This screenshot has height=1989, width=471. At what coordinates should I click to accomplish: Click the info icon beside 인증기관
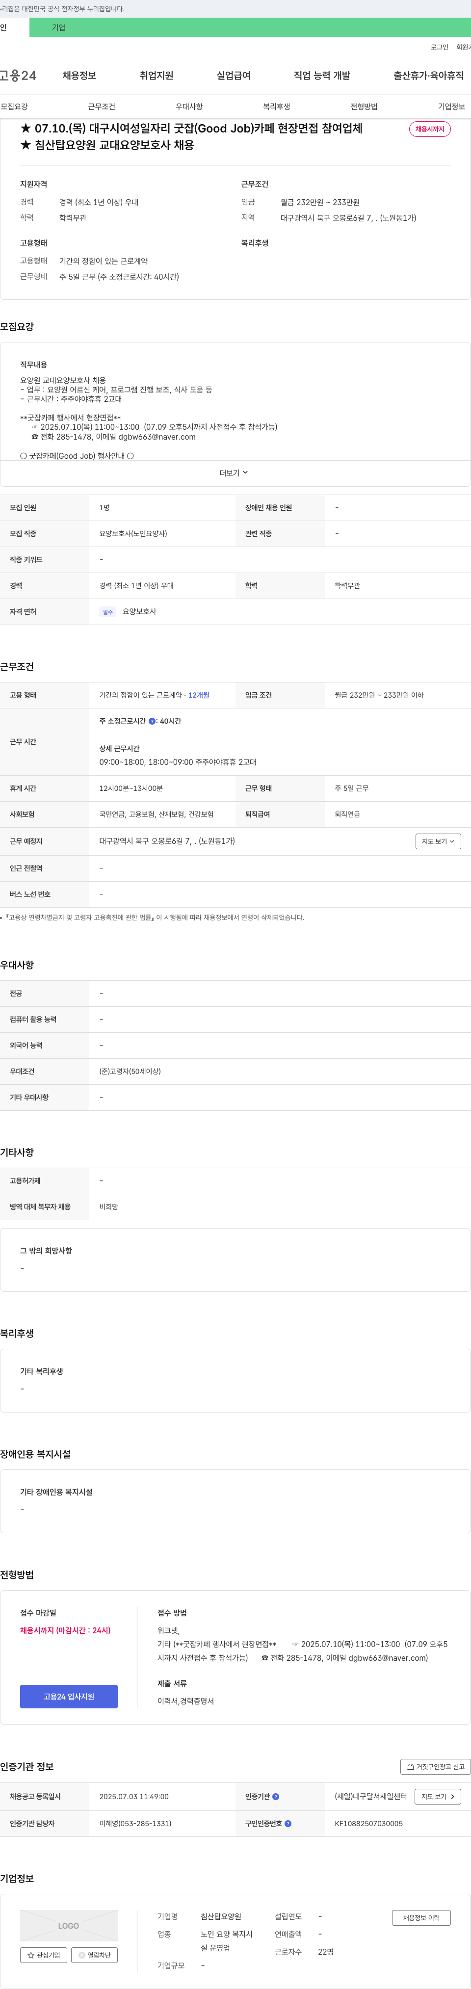click(x=276, y=1797)
